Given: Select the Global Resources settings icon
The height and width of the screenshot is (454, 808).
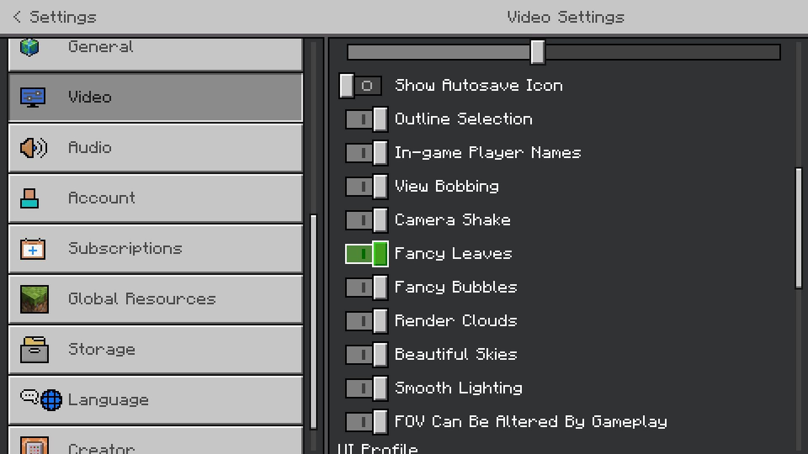Looking at the screenshot, I should (35, 298).
